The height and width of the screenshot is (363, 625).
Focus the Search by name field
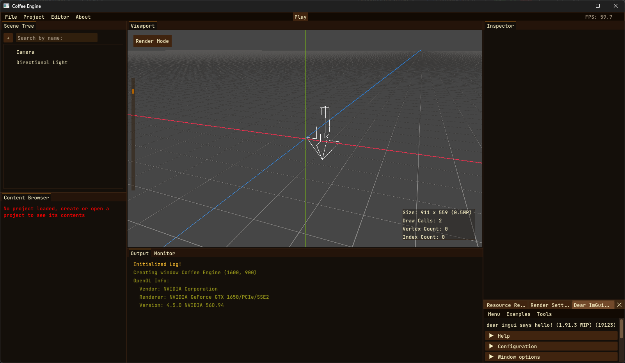(x=57, y=38)
